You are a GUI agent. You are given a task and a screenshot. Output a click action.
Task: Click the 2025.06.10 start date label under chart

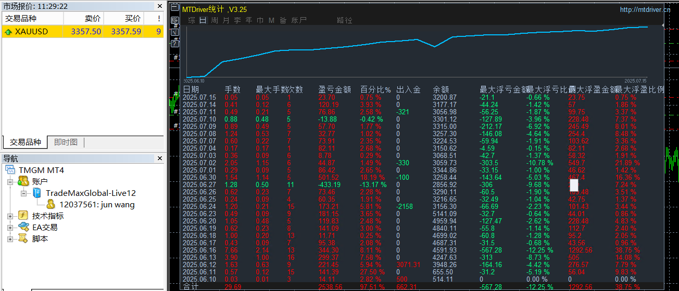194,81
